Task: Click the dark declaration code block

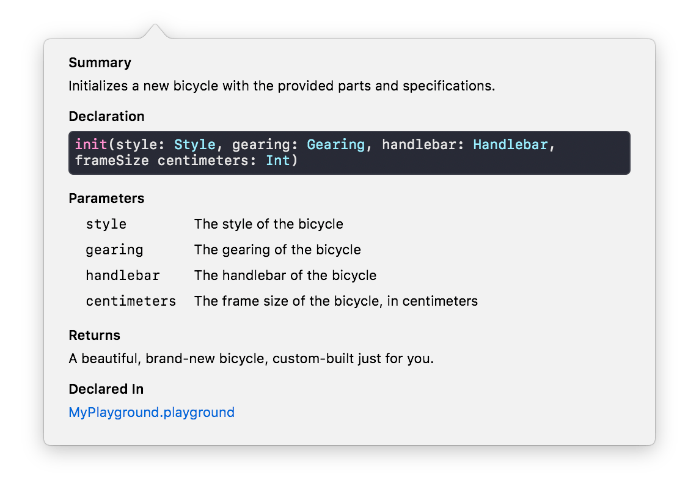Action: pyautogui.click(x=349, y=152)
